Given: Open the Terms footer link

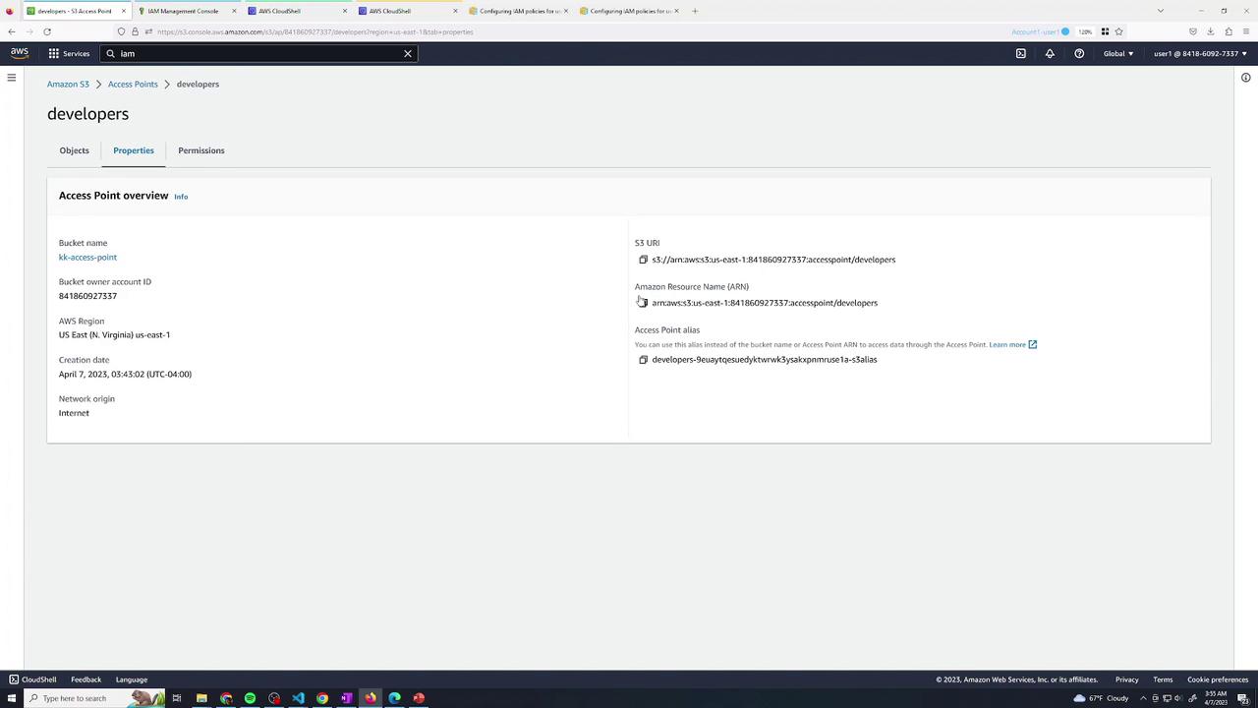Looking at the screenshot, I should pos(1163,679).
